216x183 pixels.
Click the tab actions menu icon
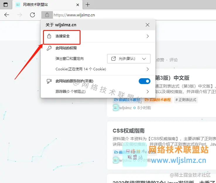(6, 5)
